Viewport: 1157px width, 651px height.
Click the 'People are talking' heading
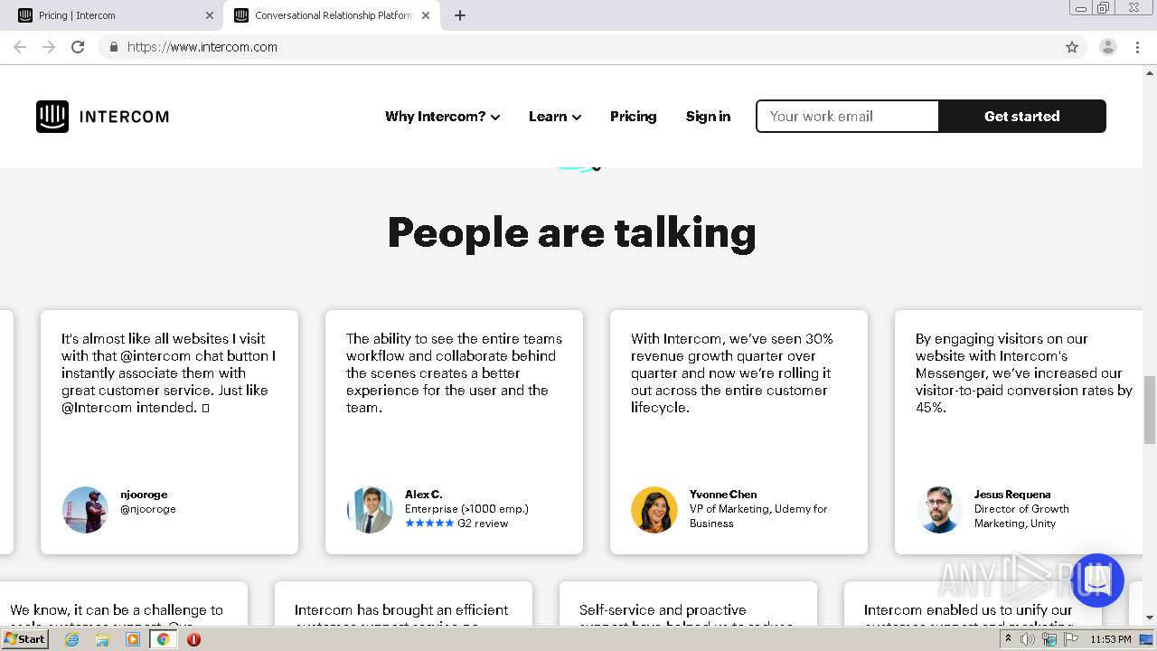click(571, 232)
